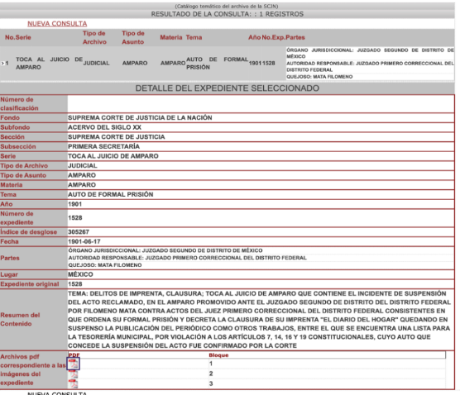
Task: Click '1901' year cell in result row
Action: point(255,64)
